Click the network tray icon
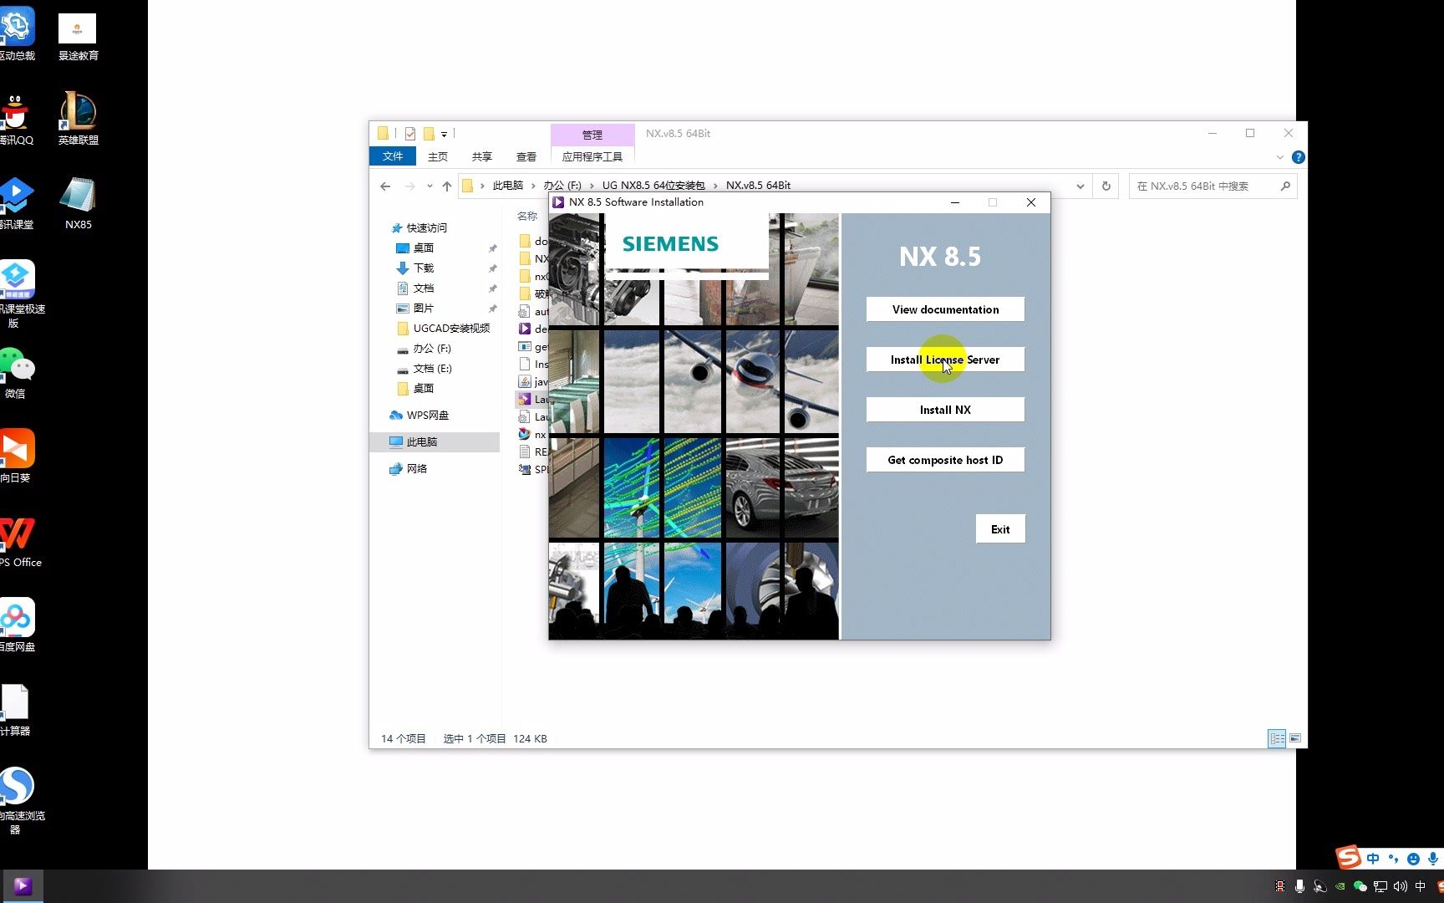 (x=1380, y=886)
